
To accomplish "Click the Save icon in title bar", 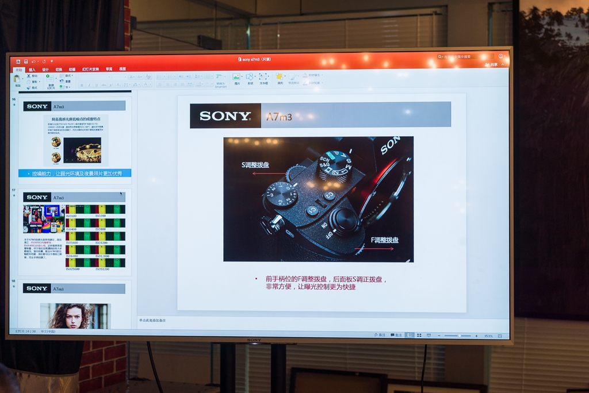I will click(x=26, y=61).
